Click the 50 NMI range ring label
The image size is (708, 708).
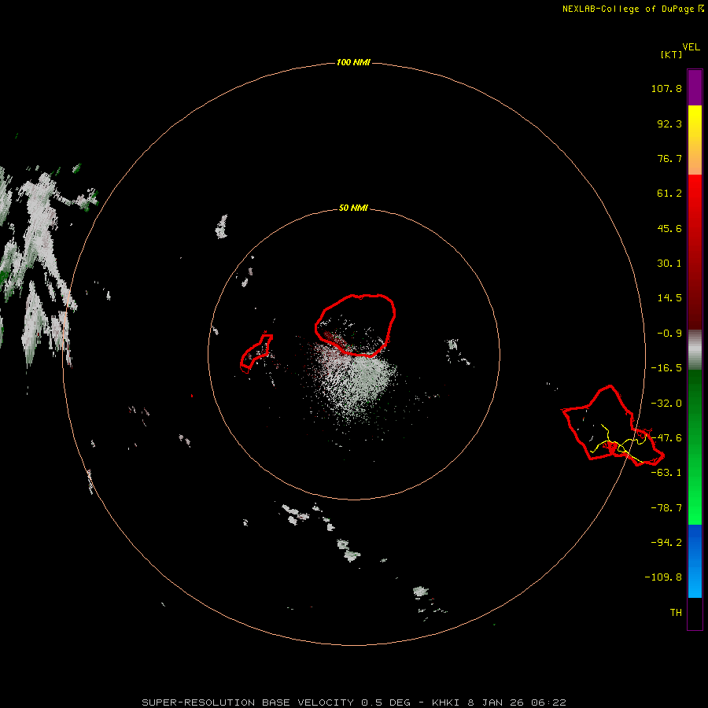click(353, 208)
